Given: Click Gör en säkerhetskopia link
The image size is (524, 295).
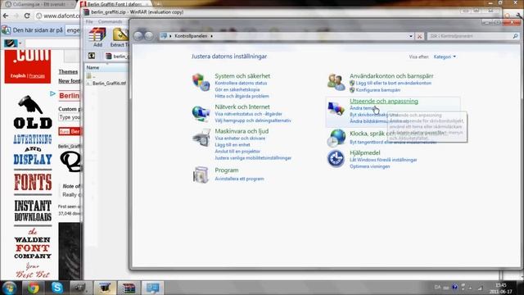Looking at the screenshot, I should 237,89.
